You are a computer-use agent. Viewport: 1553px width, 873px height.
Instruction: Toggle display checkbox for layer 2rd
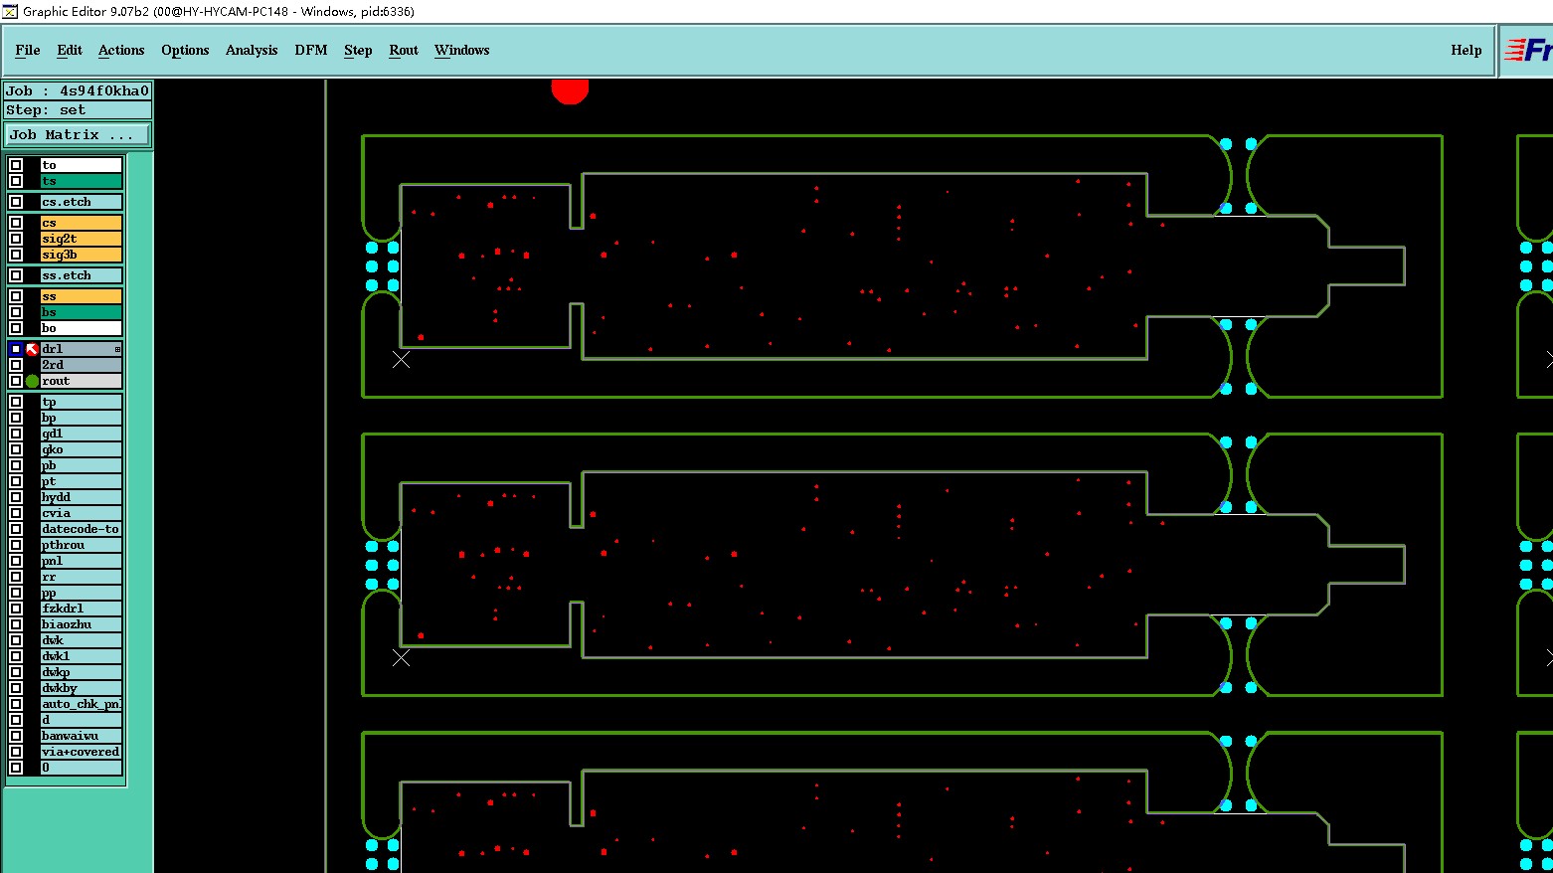click(16, 365)
